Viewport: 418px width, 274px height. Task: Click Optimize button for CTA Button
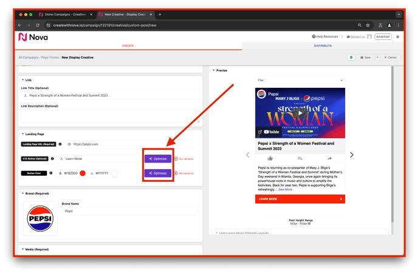coord(158,159)
